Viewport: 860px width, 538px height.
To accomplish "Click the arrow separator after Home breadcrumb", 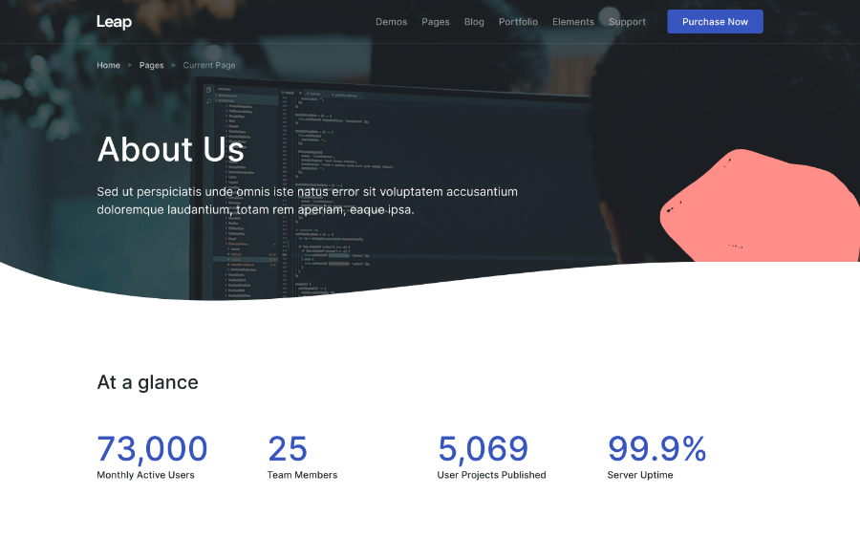I will [130, 66].
